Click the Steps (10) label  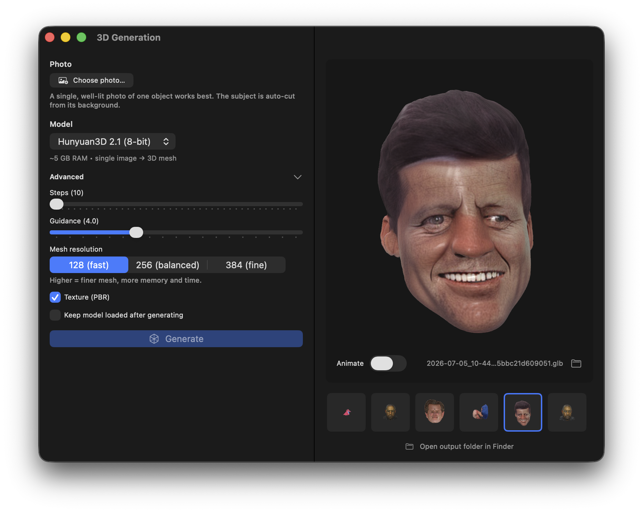[x=67, y=193]
